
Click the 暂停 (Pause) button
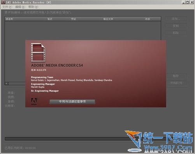tap(176, 76)
